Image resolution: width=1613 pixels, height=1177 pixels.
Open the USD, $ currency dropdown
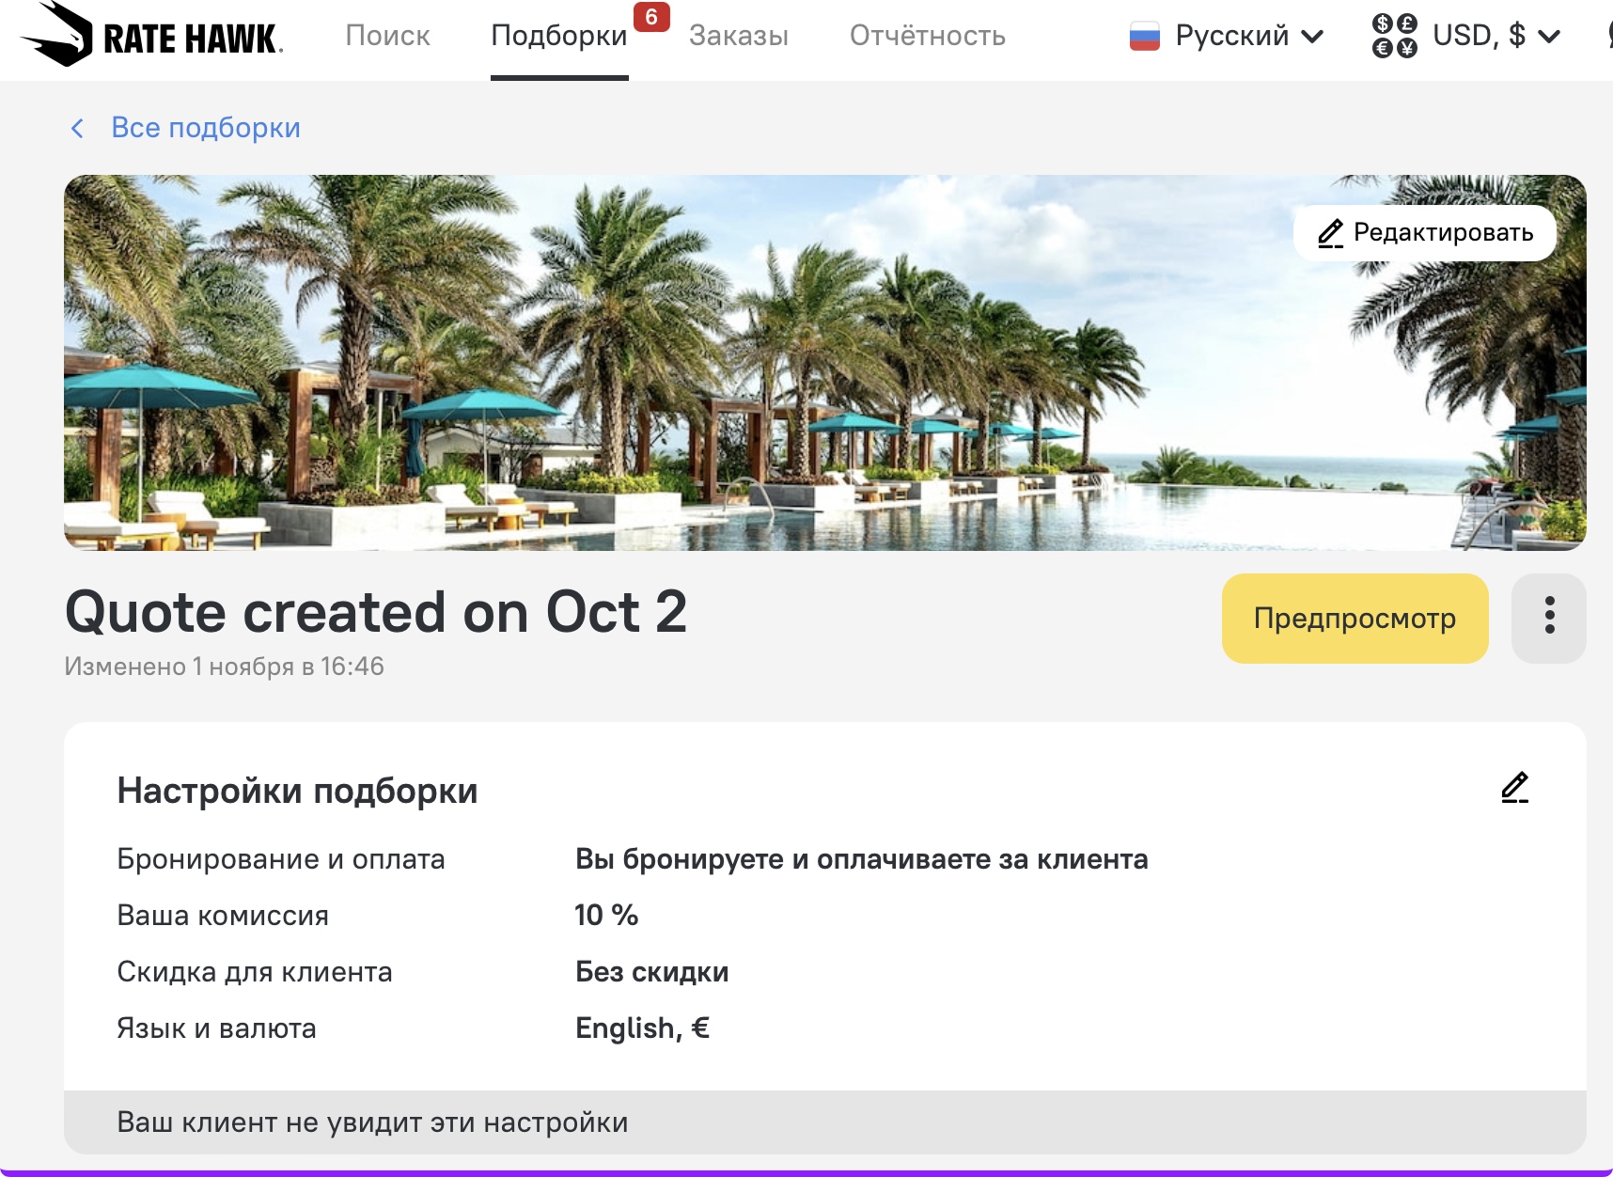tap(1496, 37)
